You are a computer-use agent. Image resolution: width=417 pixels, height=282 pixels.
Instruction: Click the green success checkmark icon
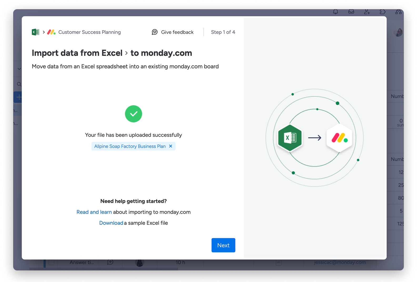pos(133,114)
